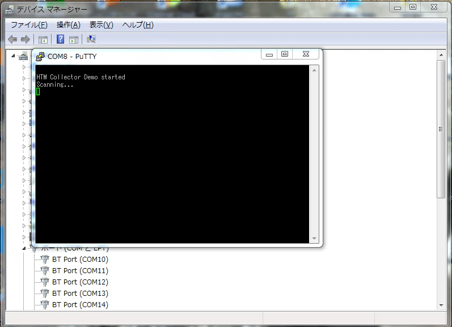The height and width of the screenshot is (327, 452).
Task: Select the BT Port (COM11) device icon
Action: click(x=45, y=270)
